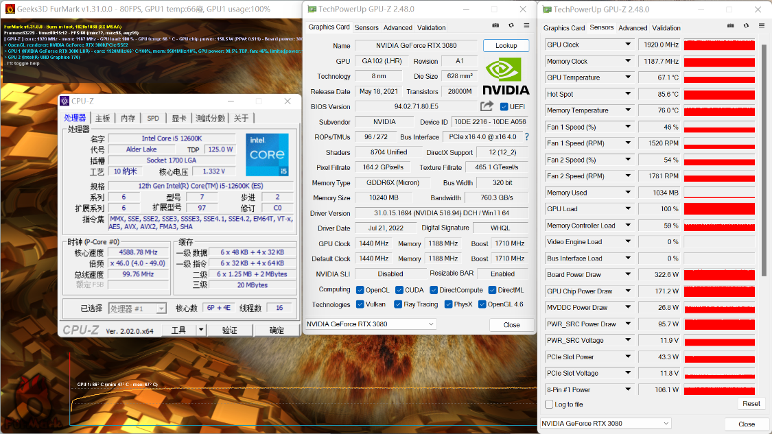
Task: Enable the Log to file checkbox
Action: (548, 405)
